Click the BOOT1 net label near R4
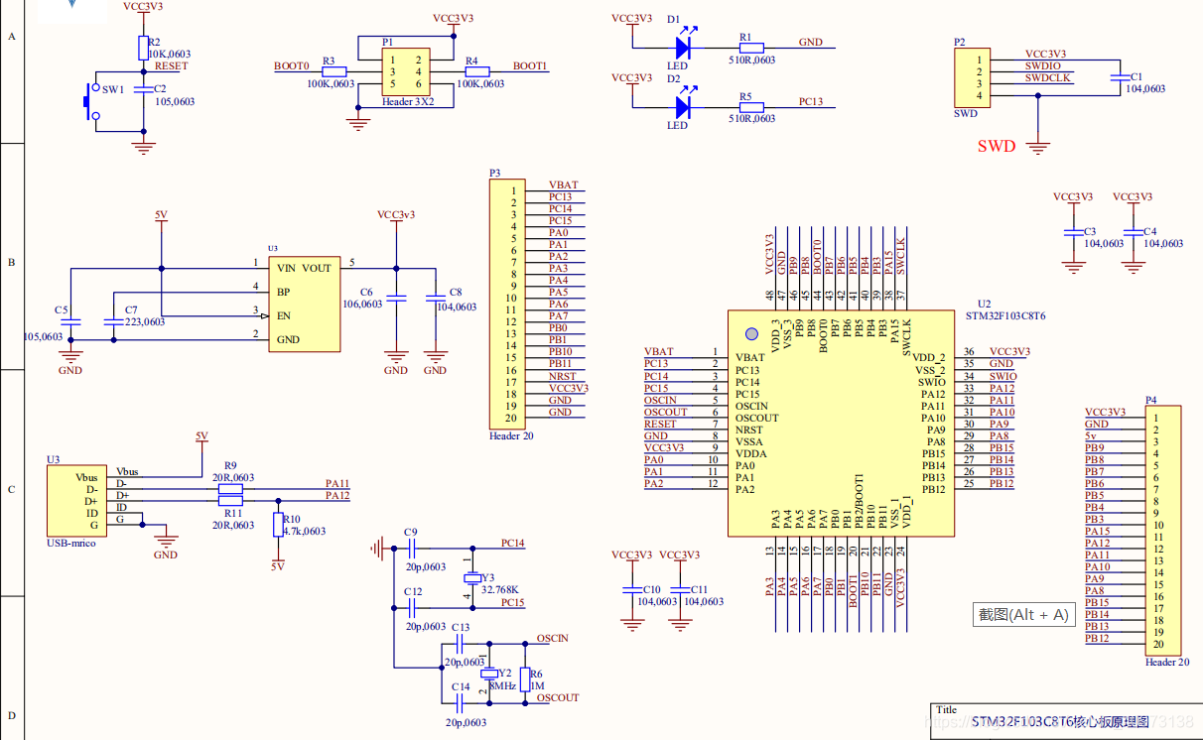The height and width of the screenshot is (740, 1203). point(530,65)
